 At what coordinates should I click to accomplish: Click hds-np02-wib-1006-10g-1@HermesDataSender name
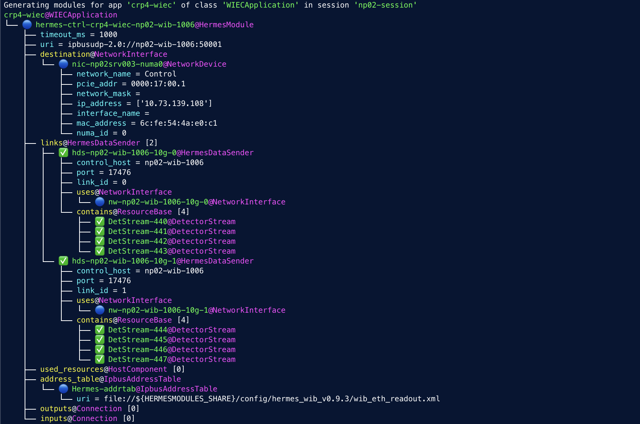[x=163, y=261]
